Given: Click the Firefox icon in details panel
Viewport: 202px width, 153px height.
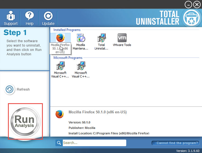Looking at the screenshot, I should pos(60,114).
